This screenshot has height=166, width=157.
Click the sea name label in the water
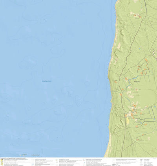pyautogui.click(x=47, y=81)
